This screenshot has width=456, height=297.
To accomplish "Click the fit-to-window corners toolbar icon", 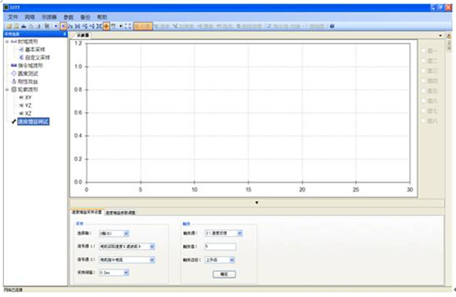I will (128, 26).
